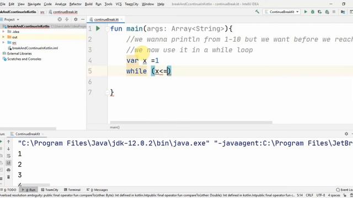Image resolution: width=353 pixels, height=198 pixels.
Task: Open the Window menu
Action: [148, 4]
